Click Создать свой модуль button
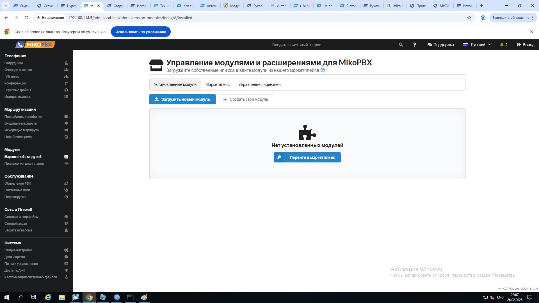Screen dimensions: 539x303 pyautogui.click(x=246, y=99)
